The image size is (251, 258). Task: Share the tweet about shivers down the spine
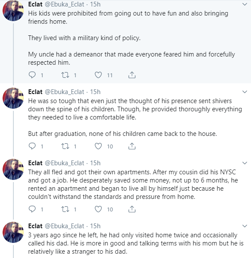tap(132, 146)
